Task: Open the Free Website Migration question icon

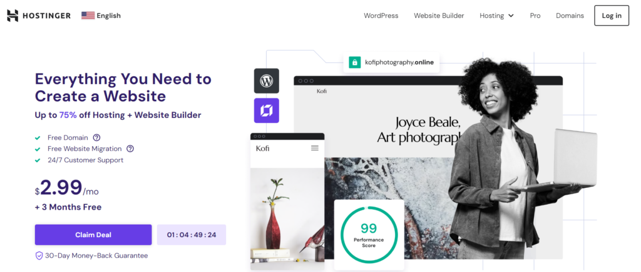Action: pyautogui.click(x=130, y=148)
